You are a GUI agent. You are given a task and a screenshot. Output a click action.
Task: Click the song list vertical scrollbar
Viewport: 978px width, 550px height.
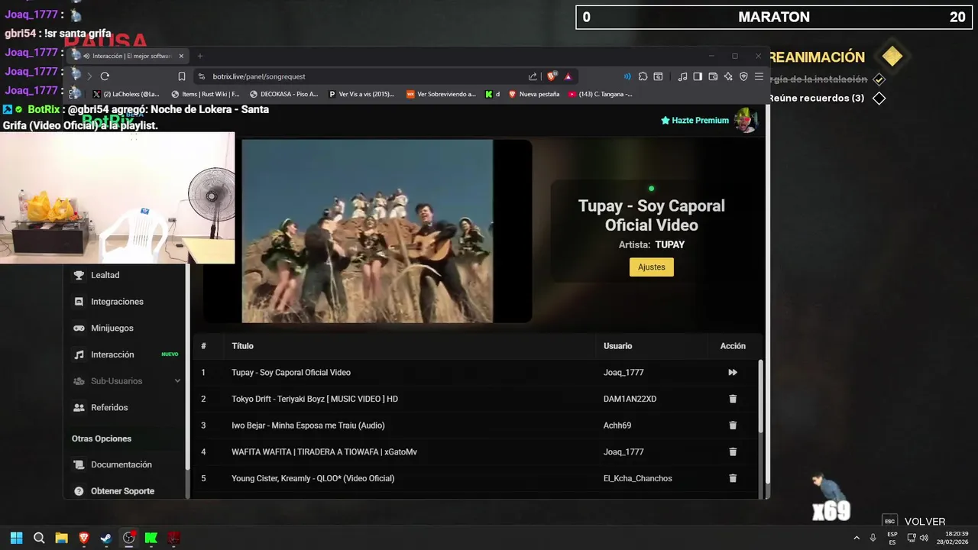(x=760, y=397)
